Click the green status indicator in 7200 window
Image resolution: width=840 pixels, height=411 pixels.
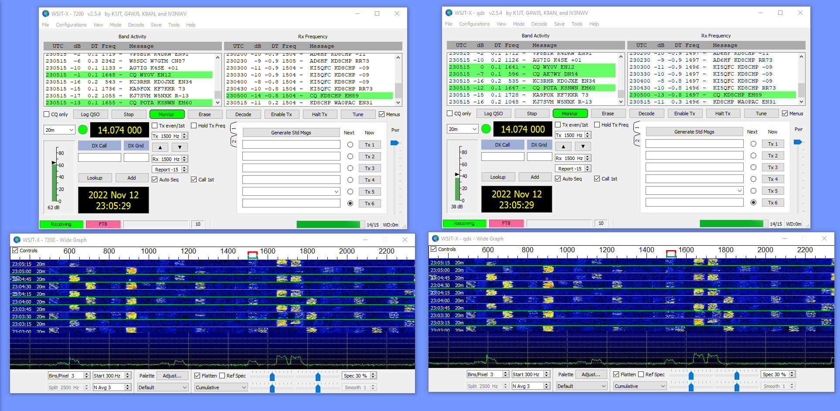[x=83, y=130]
